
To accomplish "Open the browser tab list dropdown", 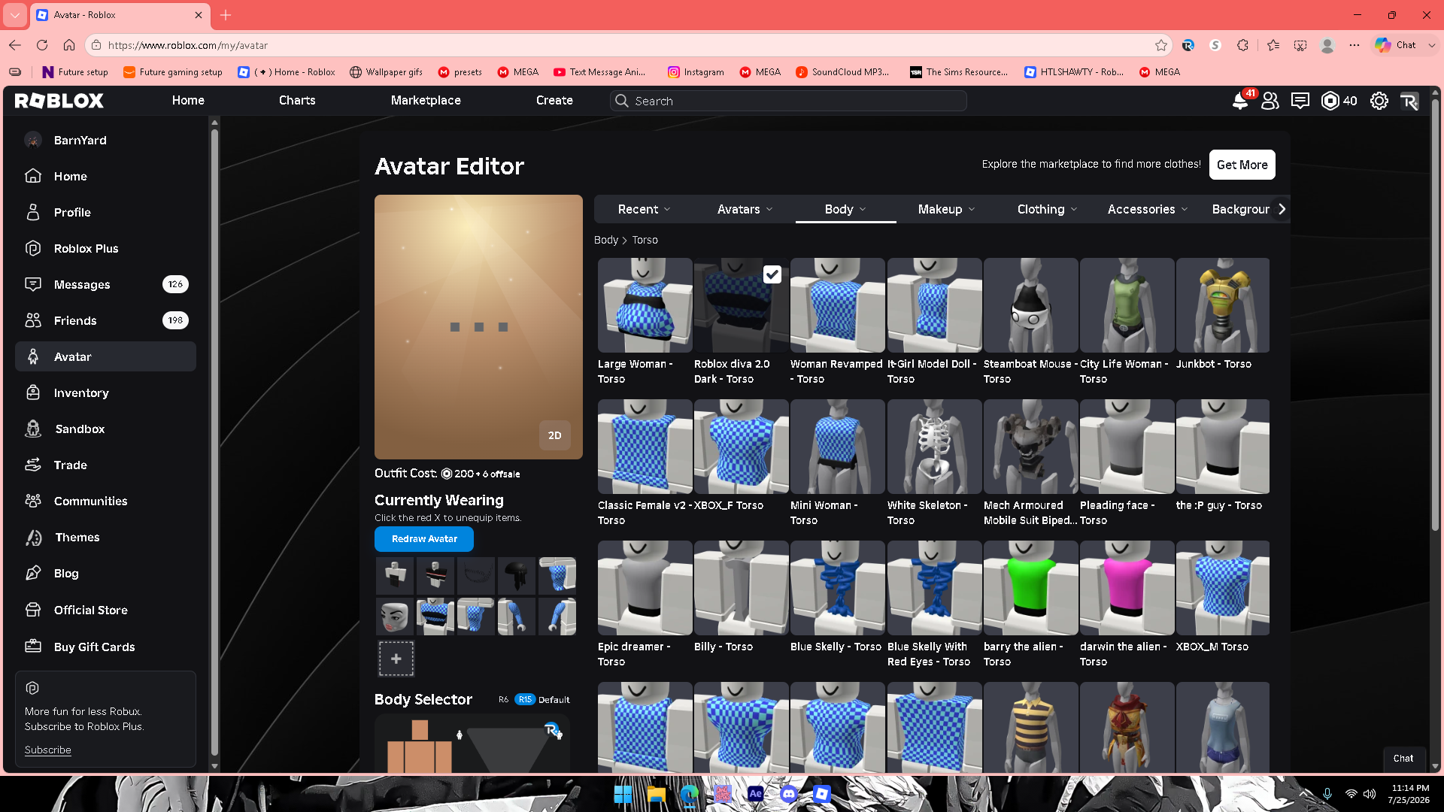I will click(15, 15).
